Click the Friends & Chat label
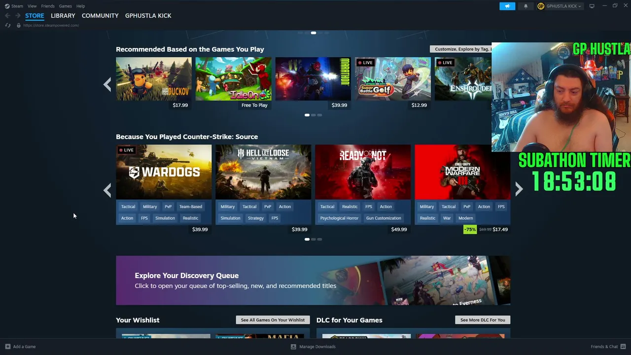 click(x=604, y=347)
